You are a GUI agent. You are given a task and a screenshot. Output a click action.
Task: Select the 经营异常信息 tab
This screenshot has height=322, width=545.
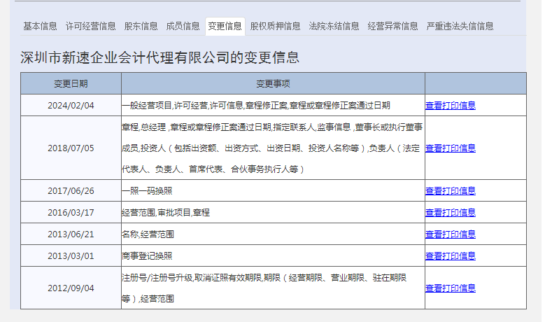coord(393,26)
